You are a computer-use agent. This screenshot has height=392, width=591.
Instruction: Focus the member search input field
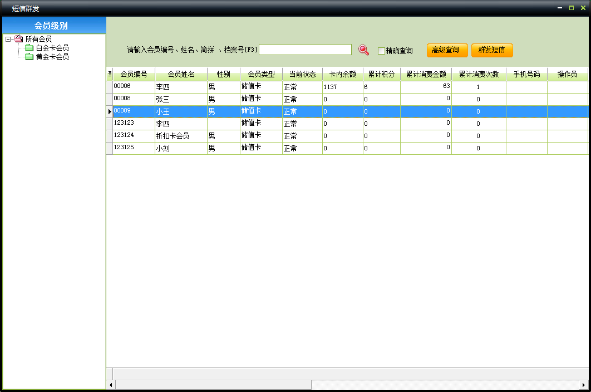click(306, 50)
